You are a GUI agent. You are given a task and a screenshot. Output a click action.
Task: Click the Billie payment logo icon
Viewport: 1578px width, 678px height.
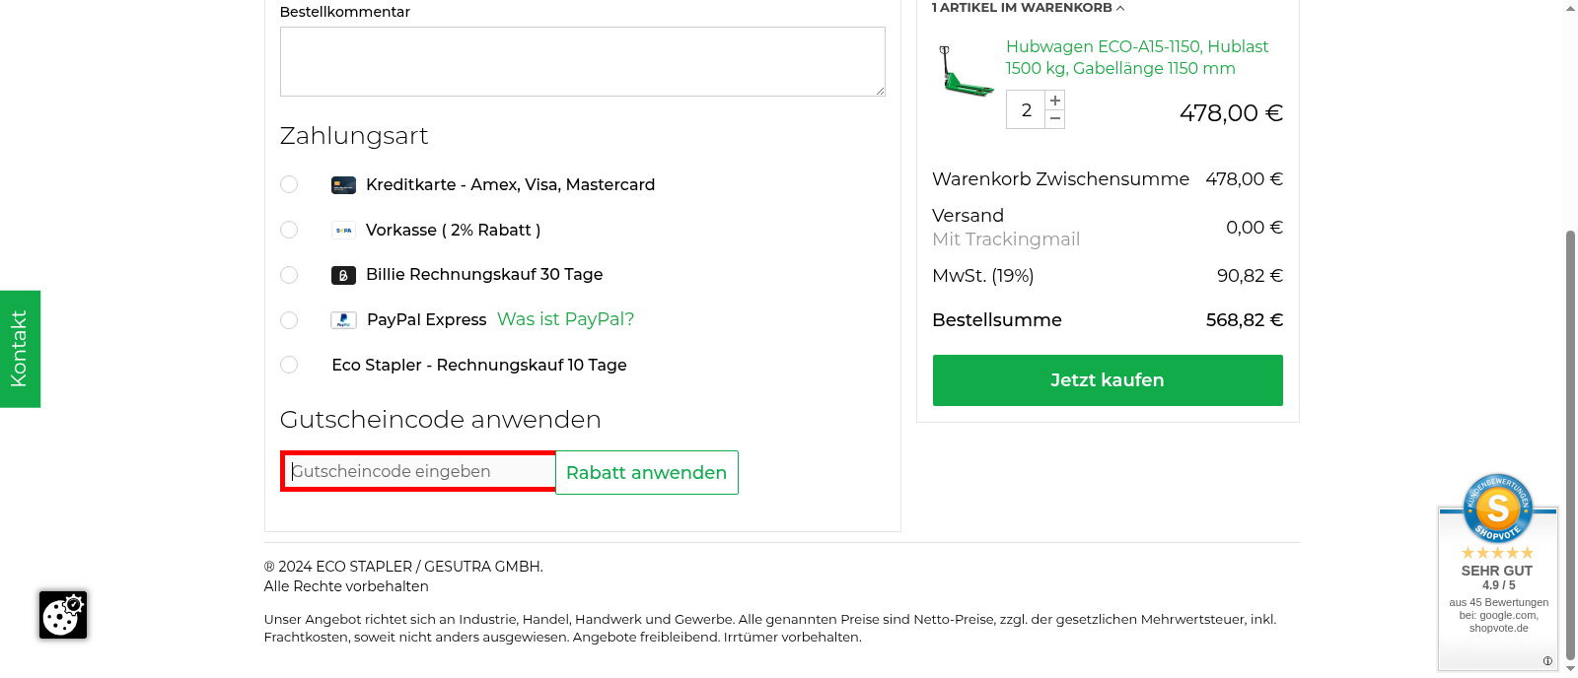(343, 276)
